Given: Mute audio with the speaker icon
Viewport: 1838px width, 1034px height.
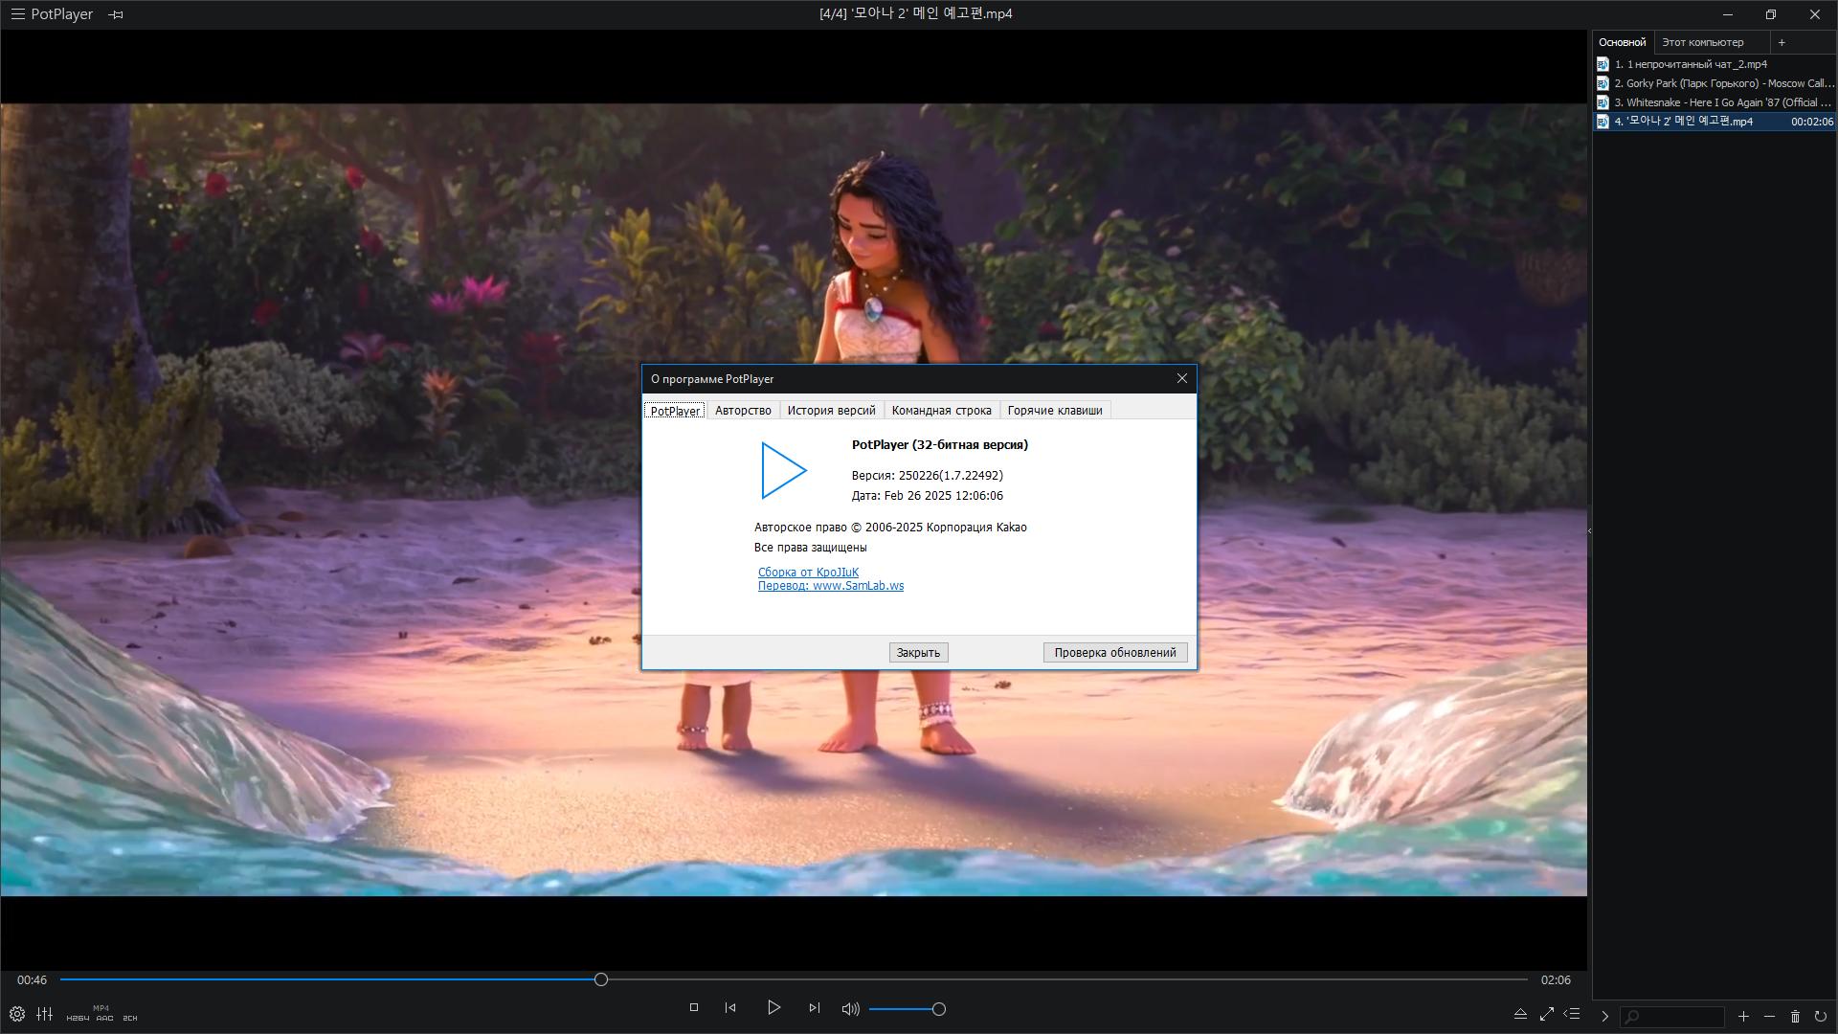Looking at the screenshot, I should click(850, 1009).
